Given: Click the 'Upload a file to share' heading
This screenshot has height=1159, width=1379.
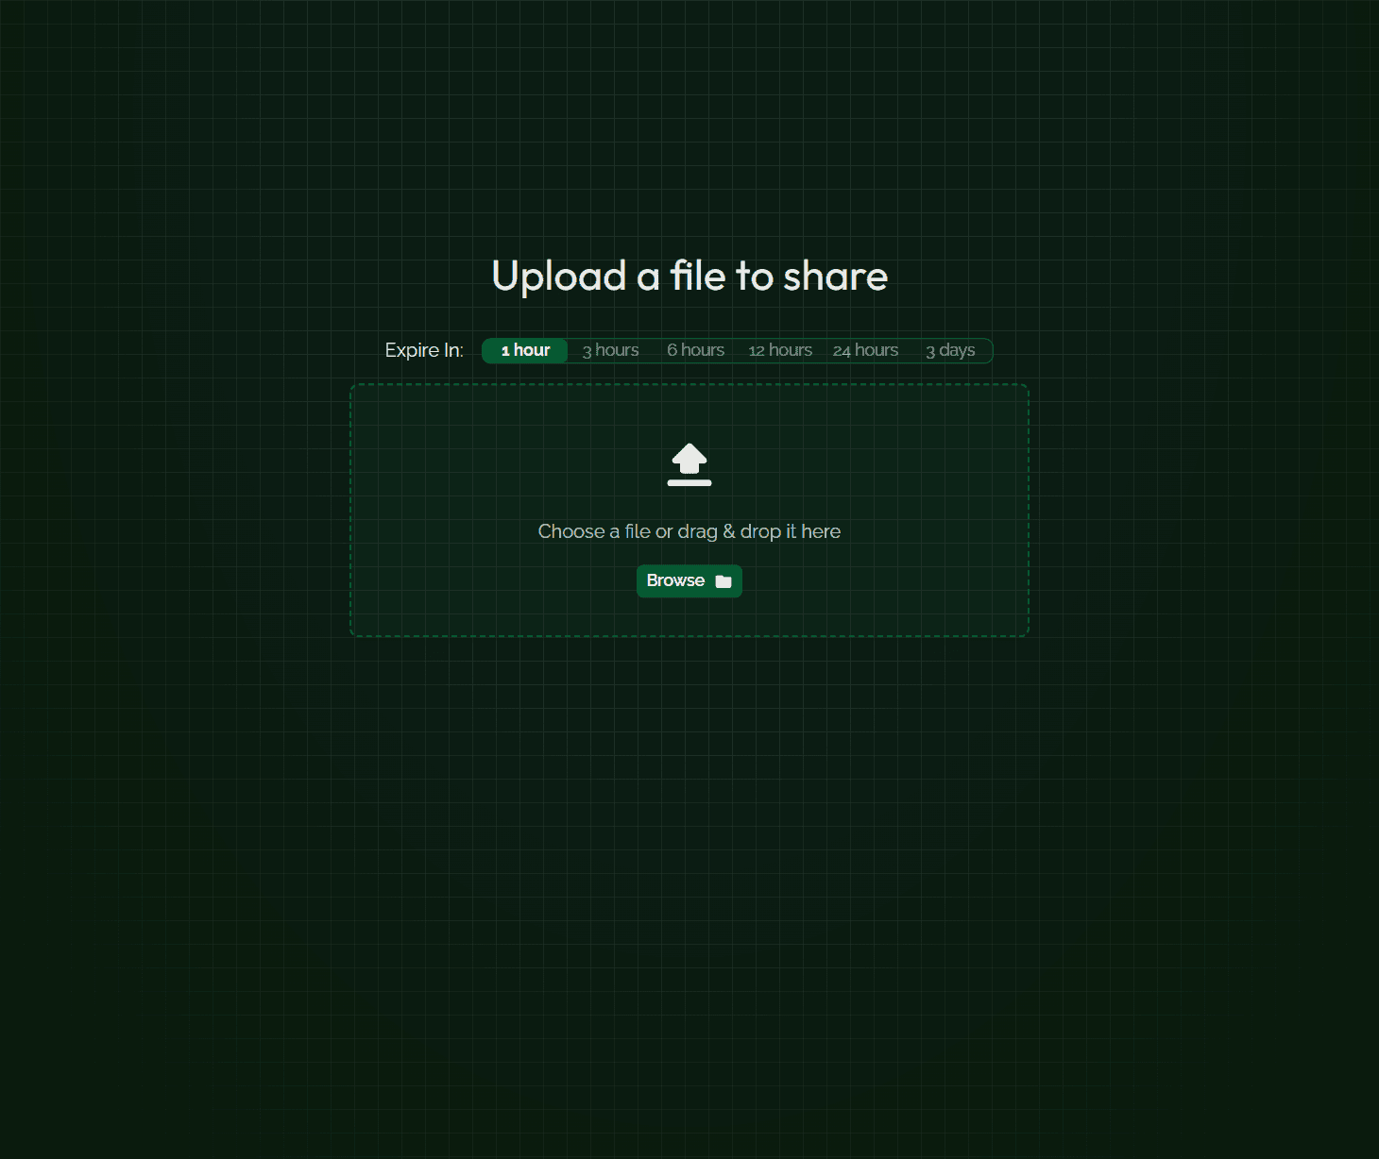Looking at the screenshot, I should pyautogui.click(x=689, y=276).
